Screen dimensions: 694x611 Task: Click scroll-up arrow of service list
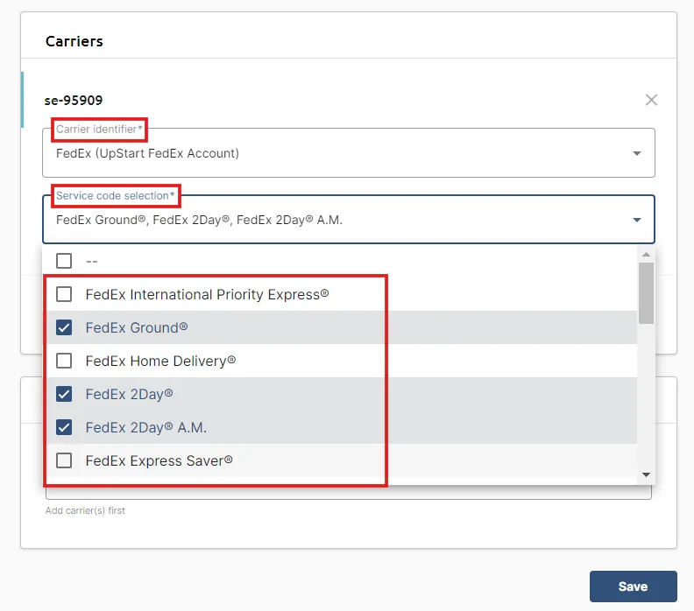646,255
